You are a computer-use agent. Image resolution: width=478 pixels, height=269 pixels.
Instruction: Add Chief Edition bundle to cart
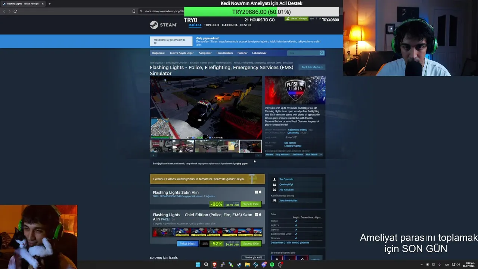tap(251, 244)
